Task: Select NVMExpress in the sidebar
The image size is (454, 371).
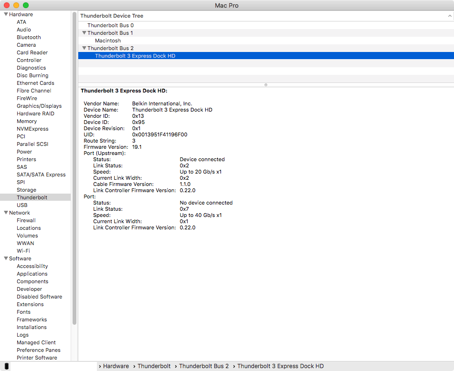Action: coord(32,129)
